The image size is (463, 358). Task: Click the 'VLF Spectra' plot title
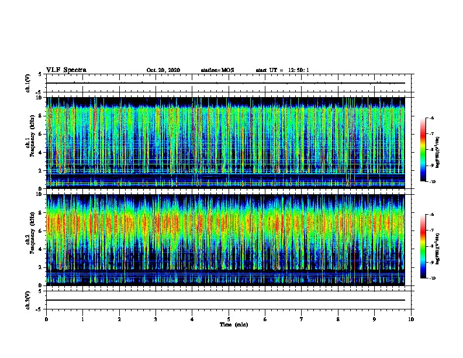(x=67, y=70)
